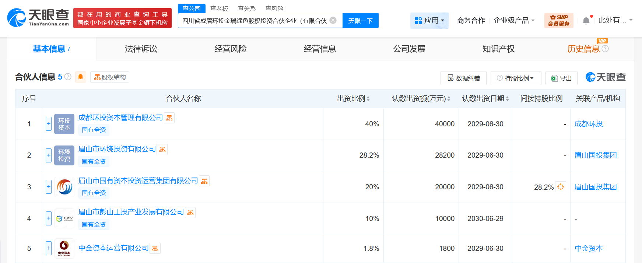Click equity structure icon beside 成都环投资本管理有限公司
This screenshot has width=642, height=263.
click(169, 118)
